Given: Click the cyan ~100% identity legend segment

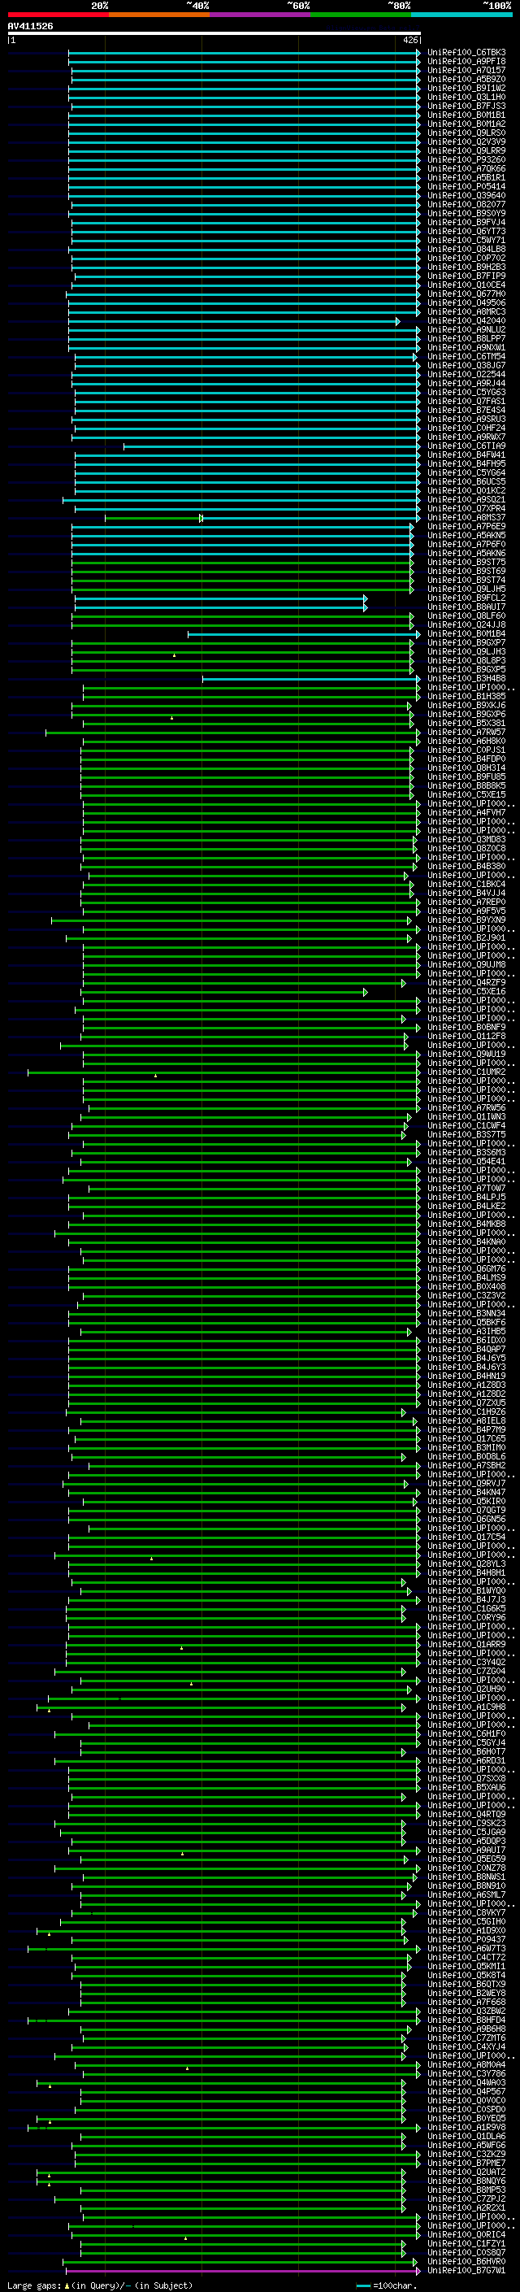Looking at the screenshot, I should pos(461,15).
